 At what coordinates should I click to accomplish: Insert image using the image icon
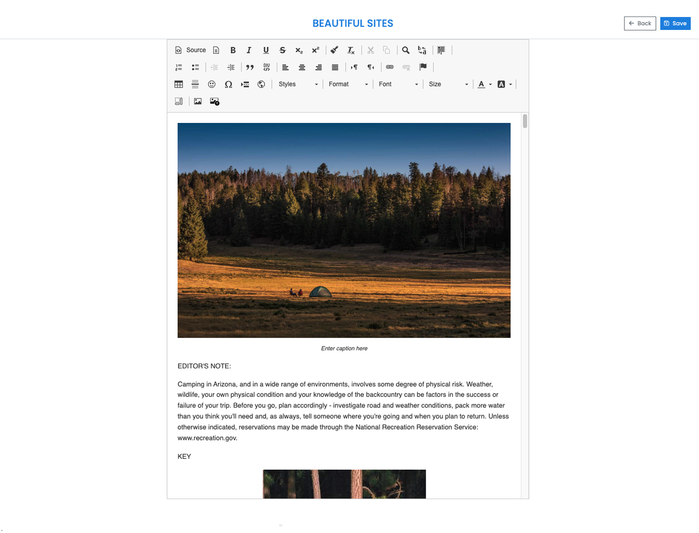[x=198, y=101]
